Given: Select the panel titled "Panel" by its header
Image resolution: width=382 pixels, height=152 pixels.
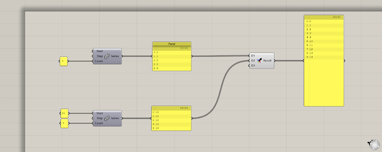Looking at the screenshot, I should [172, 44].
